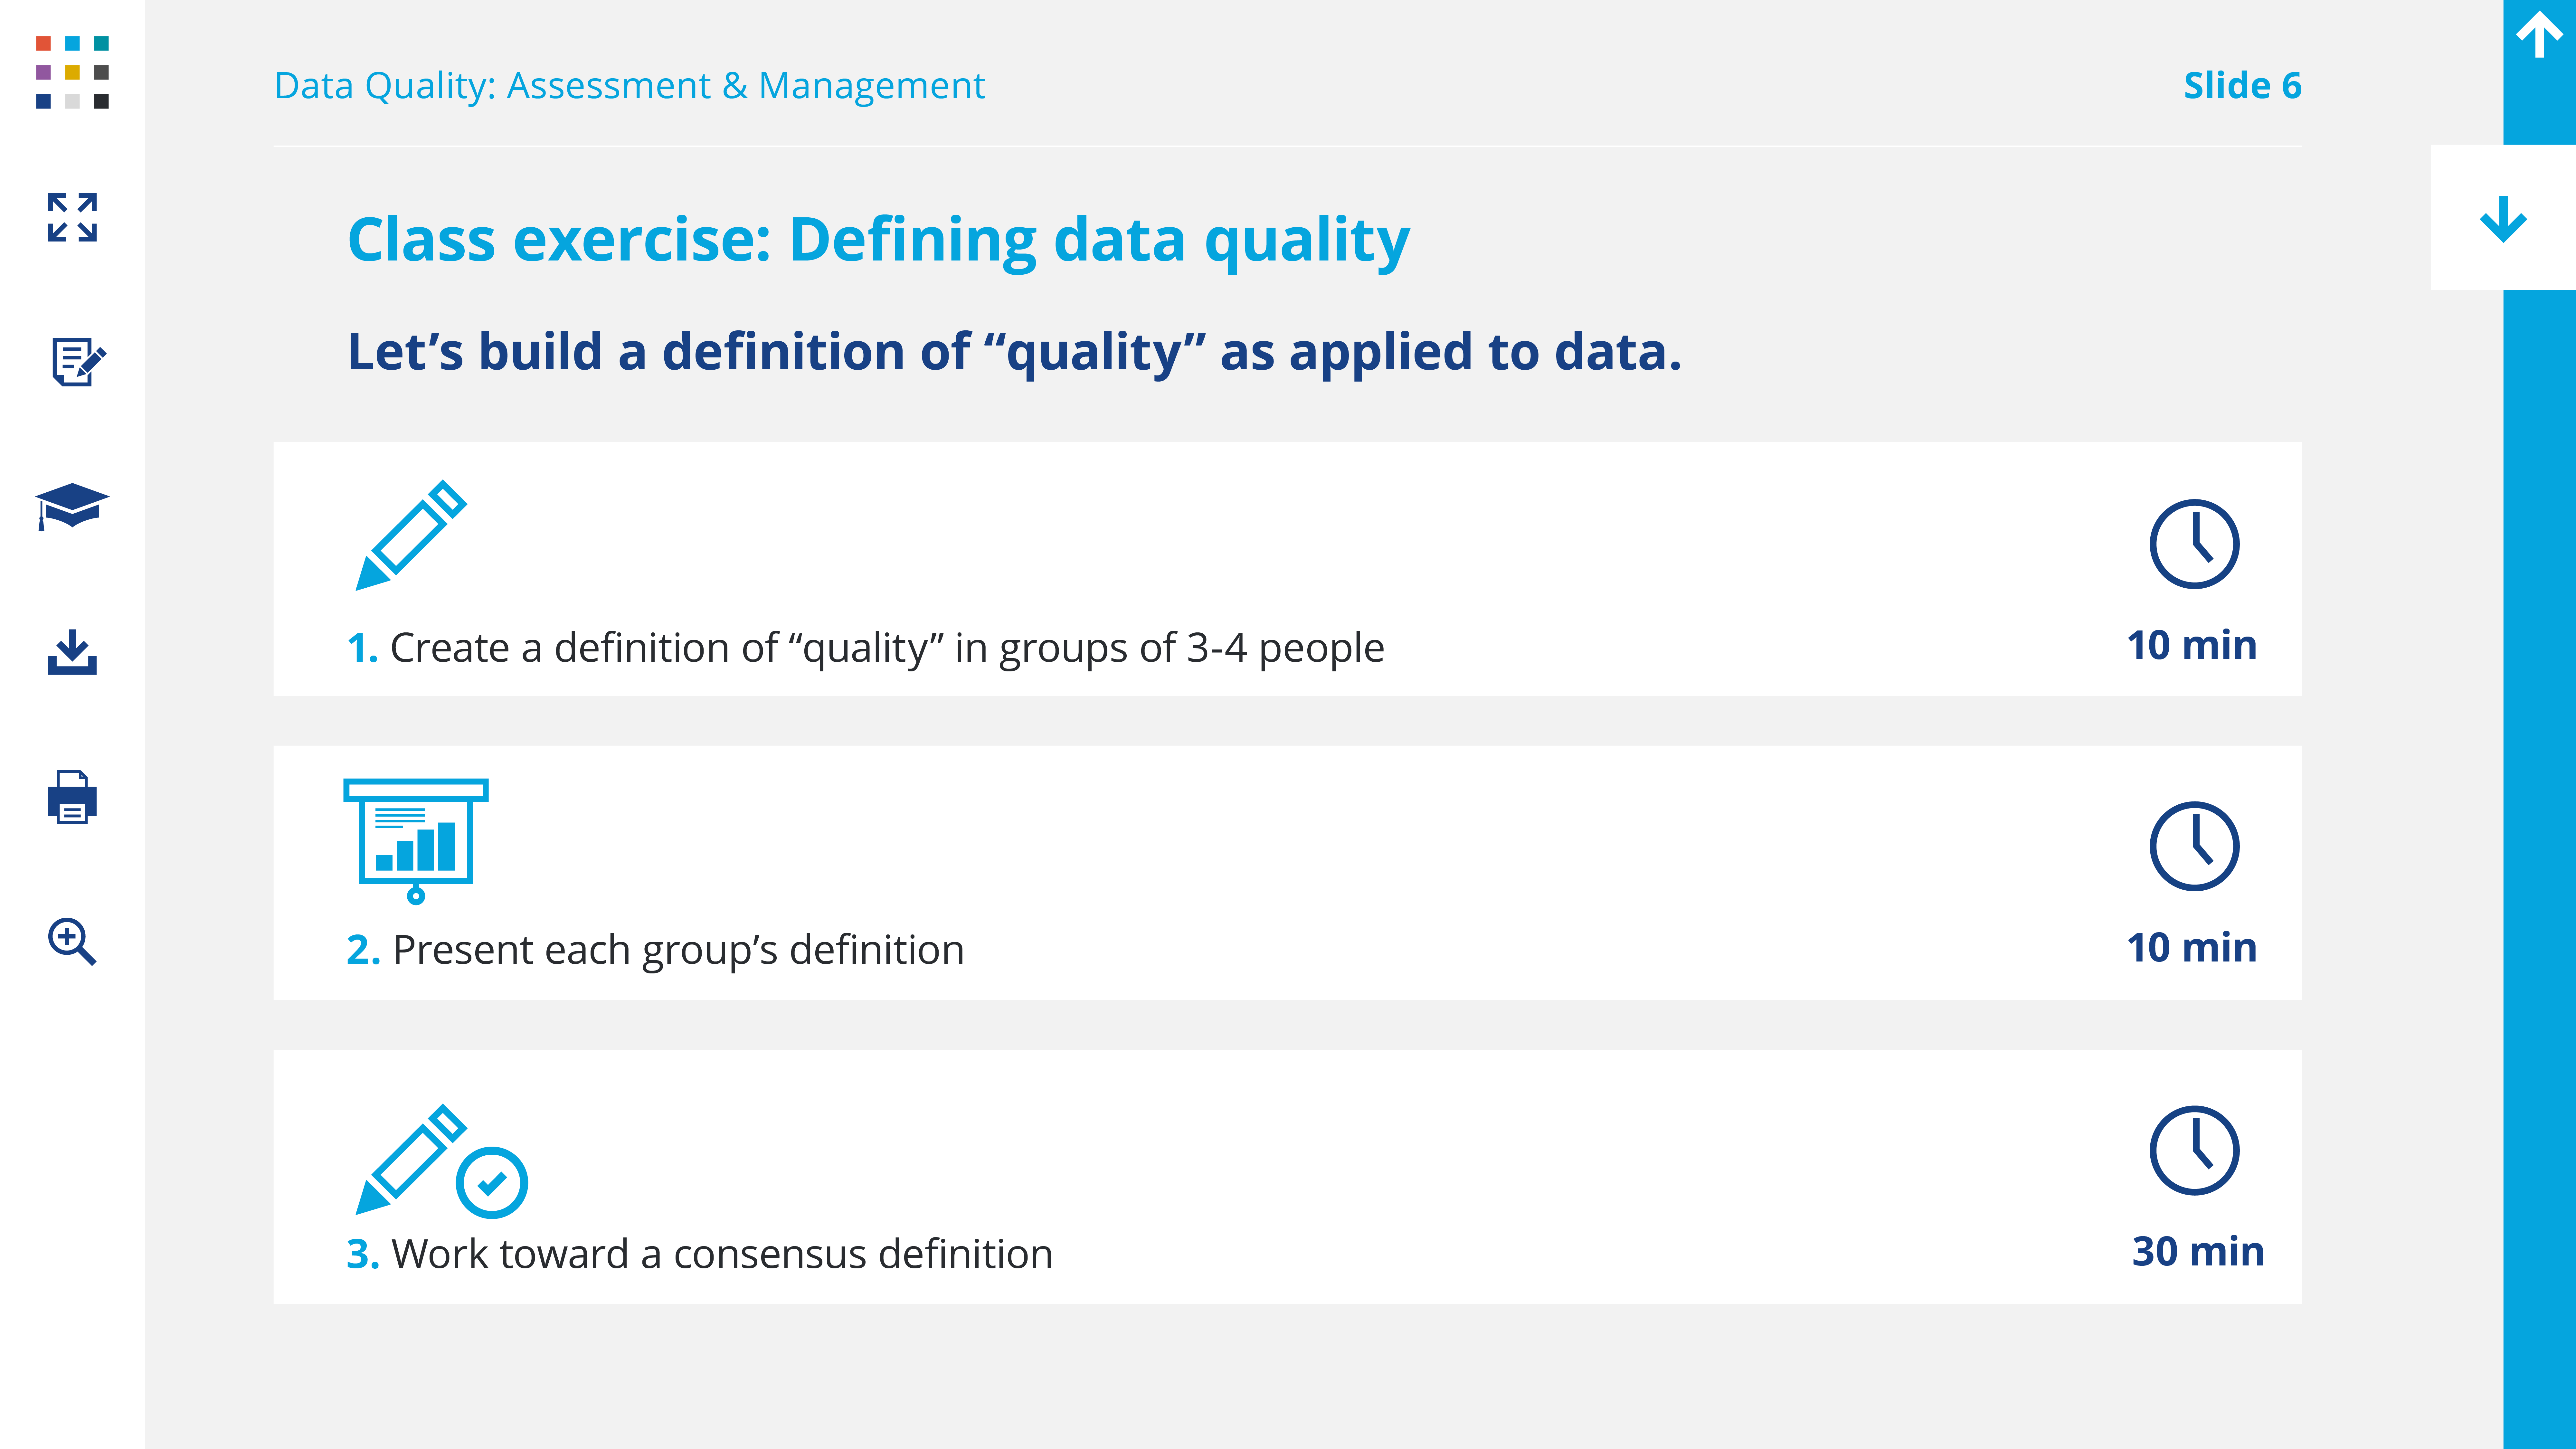Print the slide with the printer icon
Image resolution: width=2576 pixels, height=1449 pixels.
click(x=72, y=797)
